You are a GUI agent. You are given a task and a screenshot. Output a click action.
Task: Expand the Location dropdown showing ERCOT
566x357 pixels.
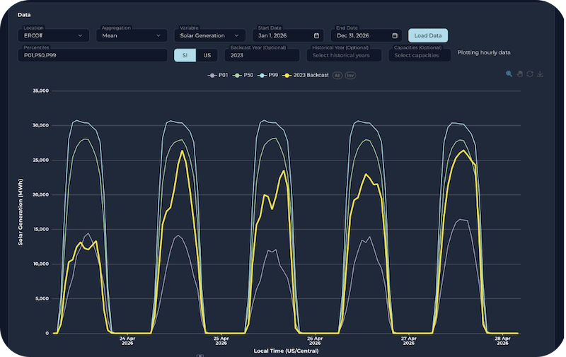[54, 35]
